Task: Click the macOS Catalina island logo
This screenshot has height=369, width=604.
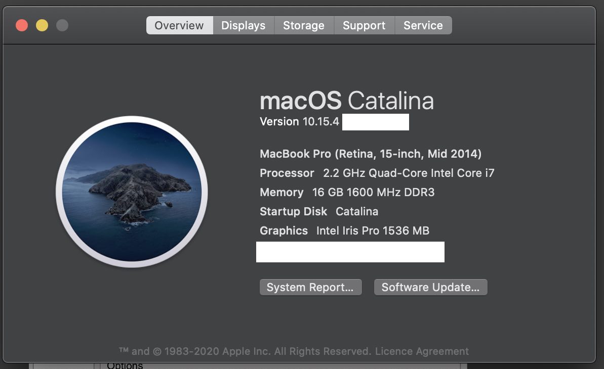Action: (x=132, y=192)
